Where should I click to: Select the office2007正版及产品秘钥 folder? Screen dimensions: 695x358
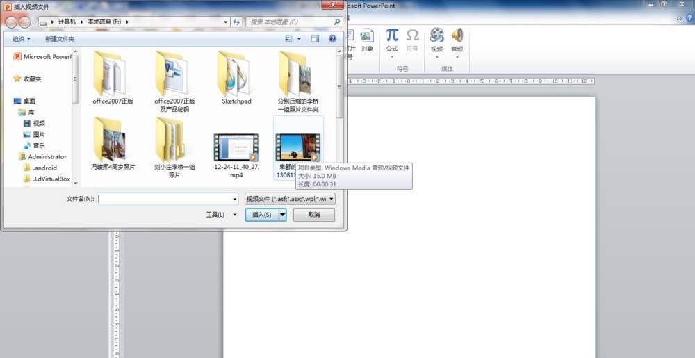point(174,82)
